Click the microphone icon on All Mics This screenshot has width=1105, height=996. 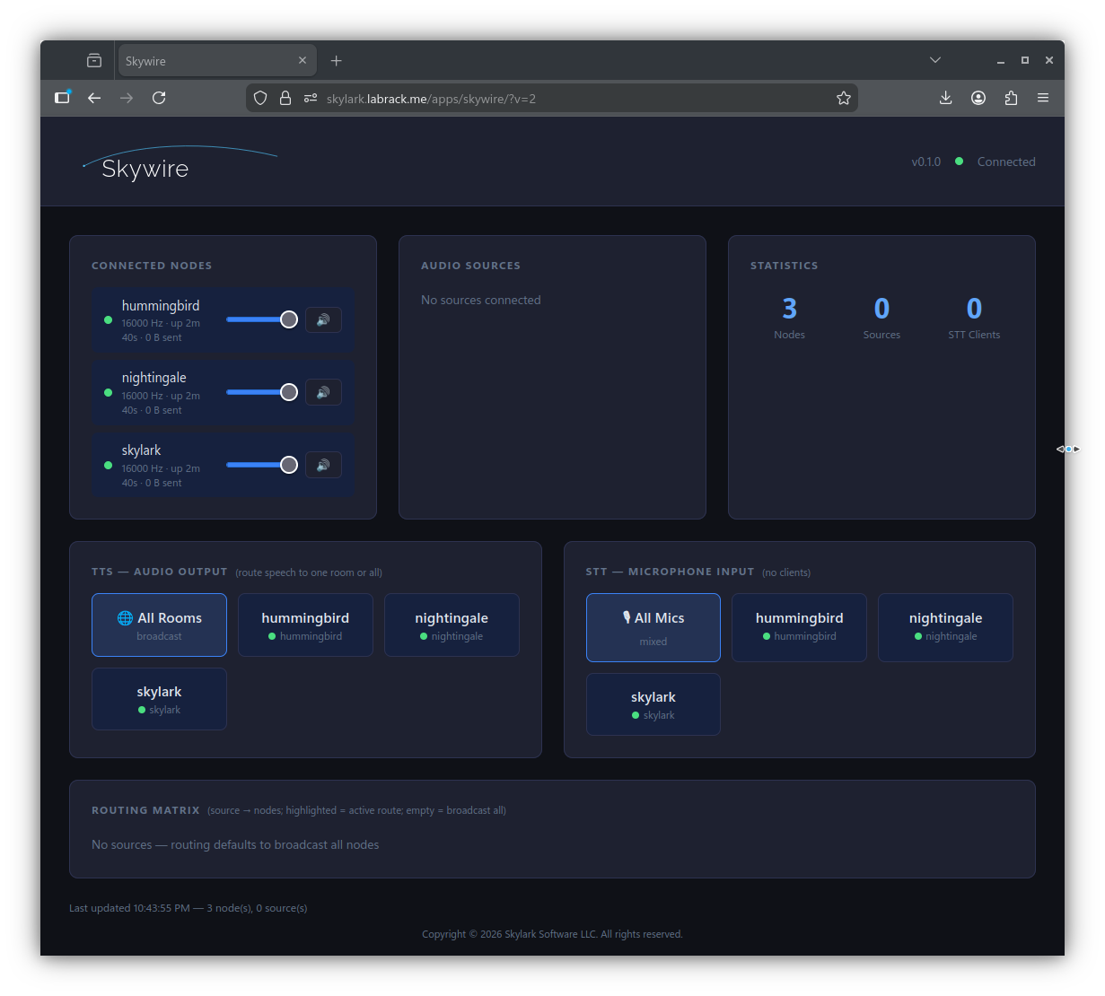point(626,617)
